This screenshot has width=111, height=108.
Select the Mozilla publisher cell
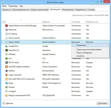point(45,87)
